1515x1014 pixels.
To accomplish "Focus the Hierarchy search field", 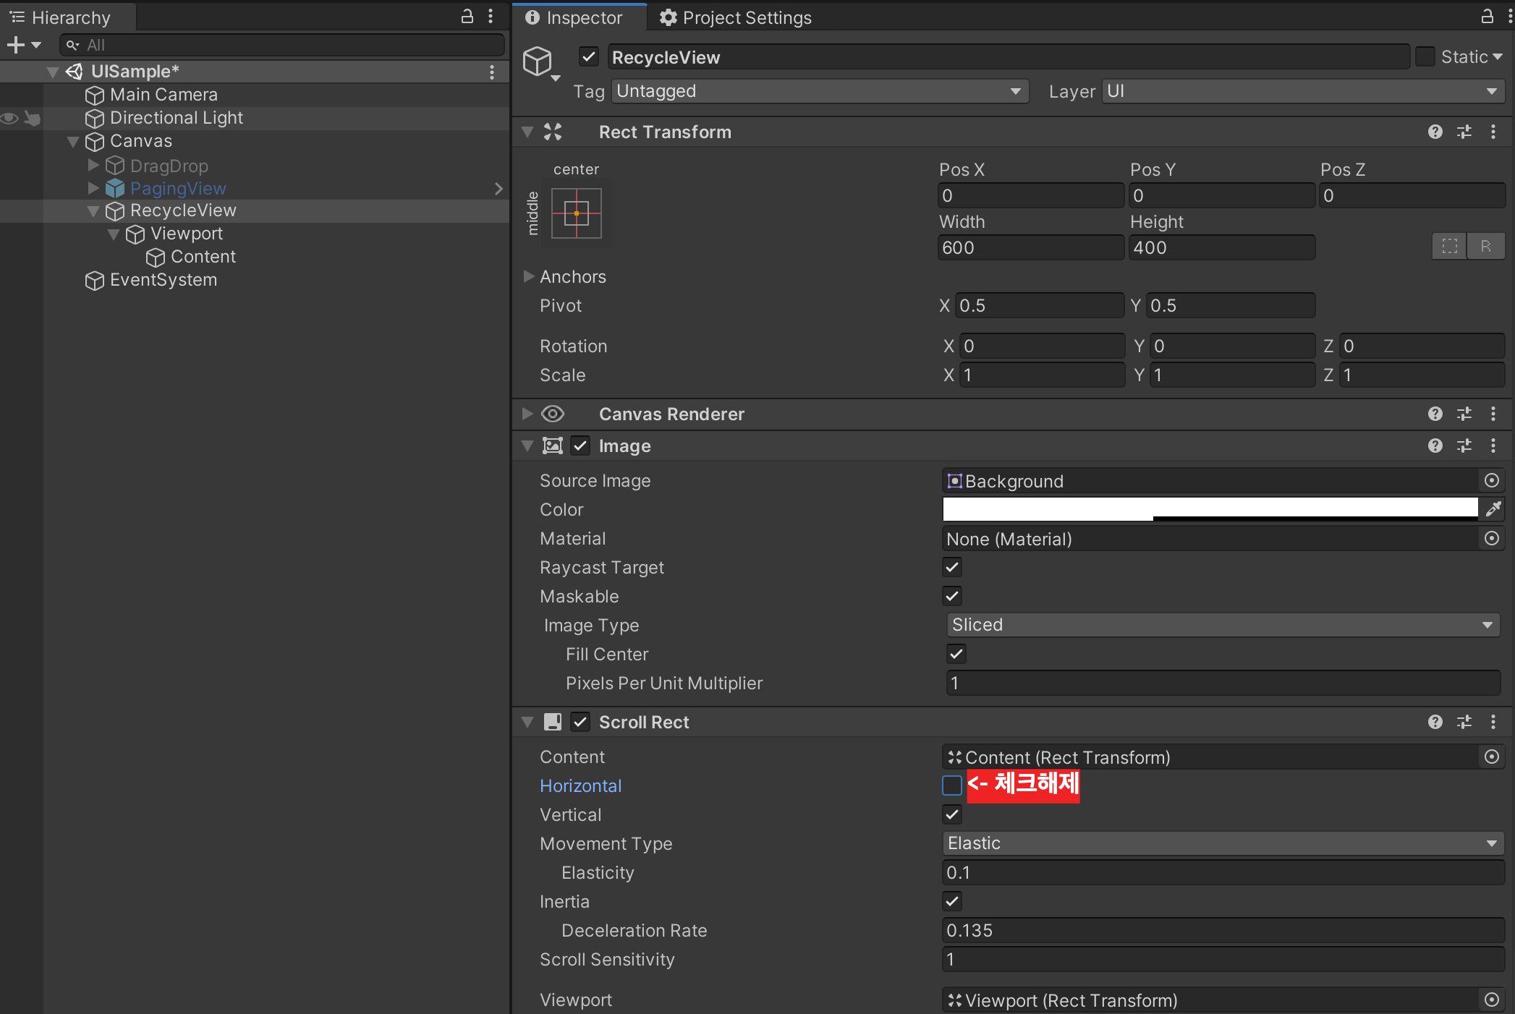I will 282,45.
